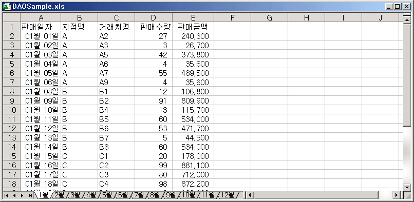The width and height of the screenshot is (414, 202).
Task: Select the cell with 01월 10일
Action: pyautogui.click(x=41, y=110)
